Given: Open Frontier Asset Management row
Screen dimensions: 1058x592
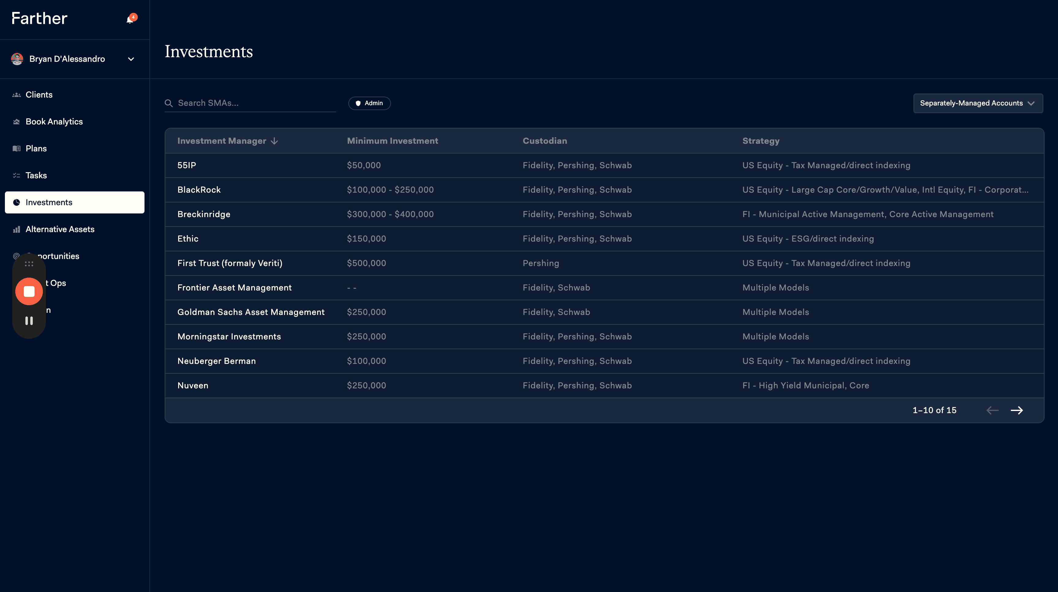Looking at the screenshot, I should point(604,287).
